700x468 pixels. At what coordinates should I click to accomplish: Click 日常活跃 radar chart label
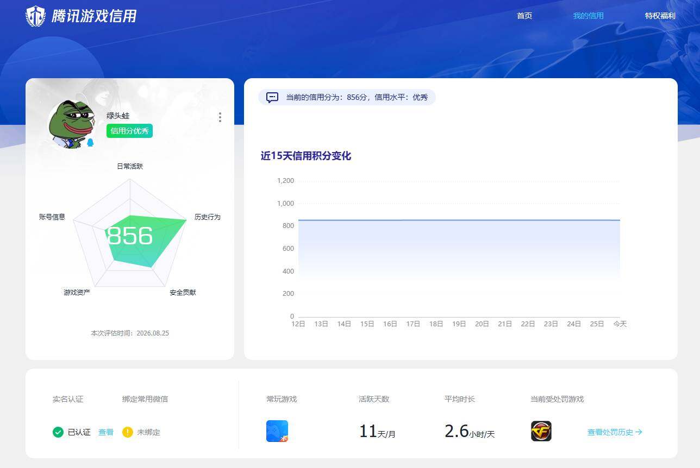(130, 166)
